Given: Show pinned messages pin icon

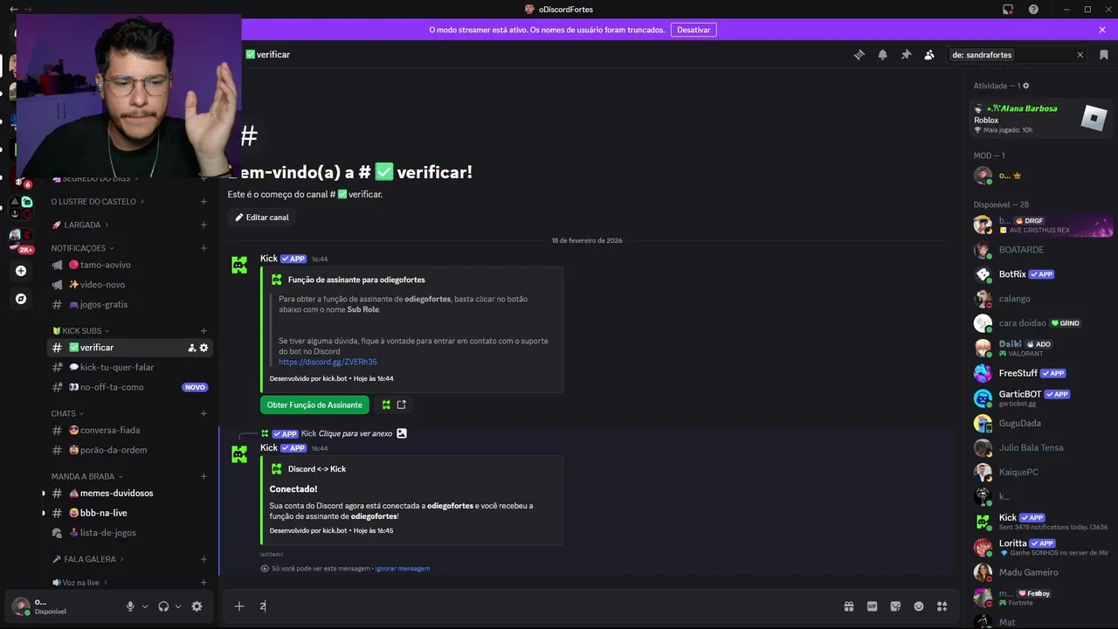Looking at the screenshot, I should (x=906, y=54).
